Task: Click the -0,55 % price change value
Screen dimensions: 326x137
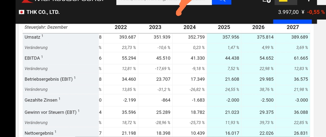Action: (316, 12)
